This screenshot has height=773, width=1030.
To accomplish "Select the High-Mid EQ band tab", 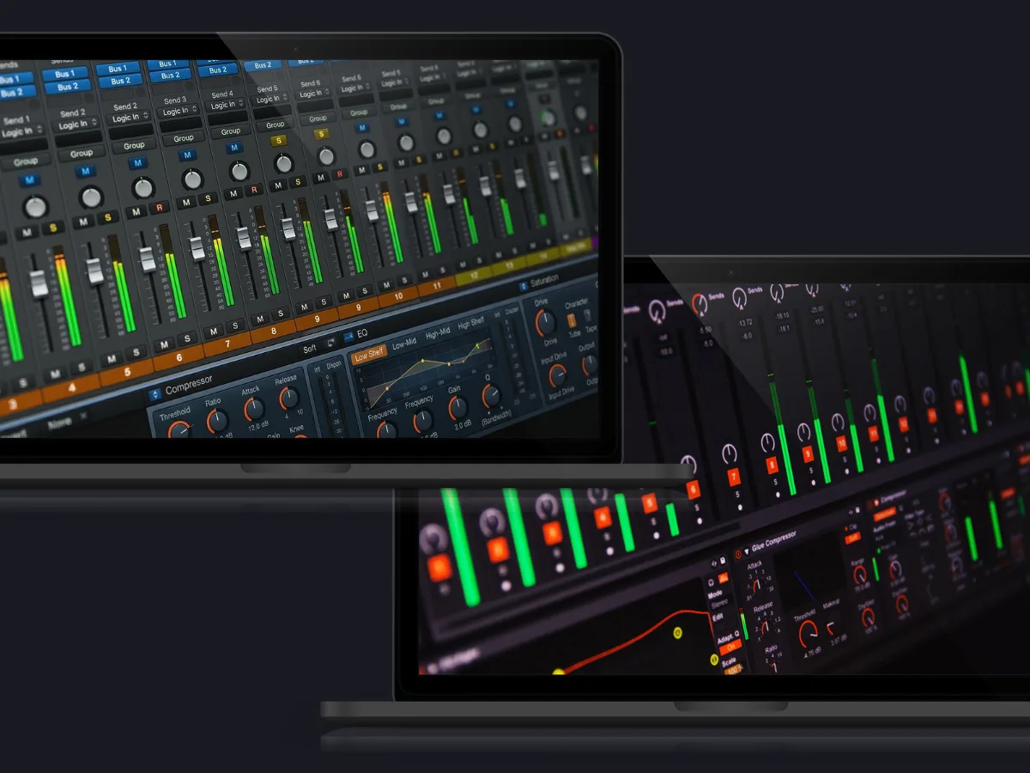I will point(438,335).
